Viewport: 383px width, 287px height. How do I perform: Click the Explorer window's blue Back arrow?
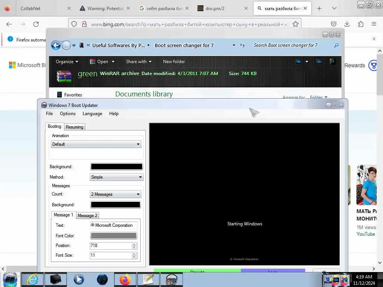(x=56, y=45)
